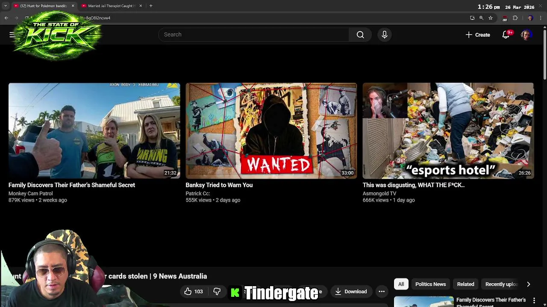The image size is (547, 307).
Task: Open the YouTube hamburger guide menu
Action: (12, 35)
